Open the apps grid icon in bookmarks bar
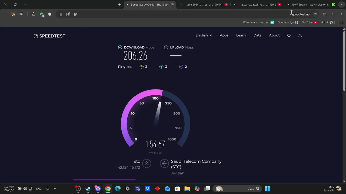The image size is (346, 194). [341, 22]
